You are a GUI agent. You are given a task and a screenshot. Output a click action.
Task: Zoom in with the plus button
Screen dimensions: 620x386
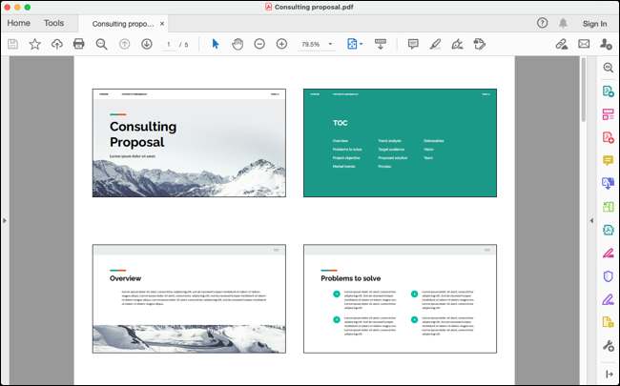pyautogui.click(x=281, y=44)
